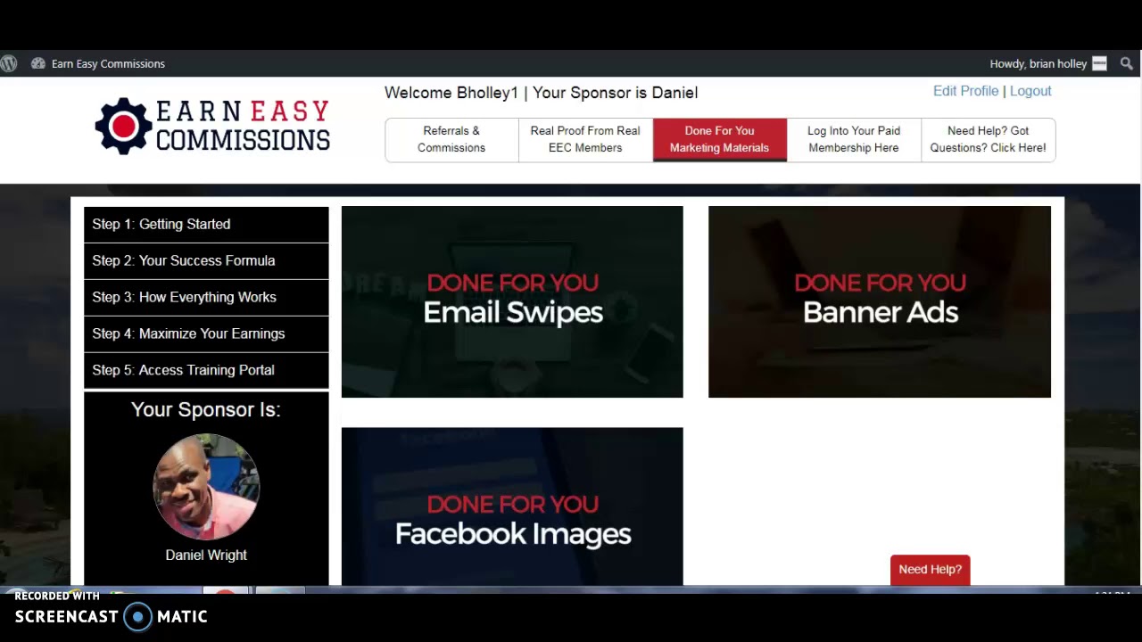Click the dashboard gauge icon beside Earn Easy Commissions
The height and width of the screenshot is (642, 1142).
coord(38,63)
